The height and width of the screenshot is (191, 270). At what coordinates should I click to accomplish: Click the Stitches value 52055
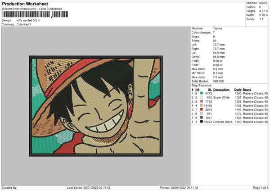(263, 3)
